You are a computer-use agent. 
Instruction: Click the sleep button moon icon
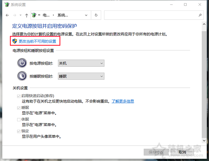pyautogui.click(x=22, y=76)
